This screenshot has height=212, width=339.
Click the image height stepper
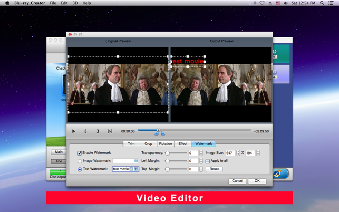258,153
